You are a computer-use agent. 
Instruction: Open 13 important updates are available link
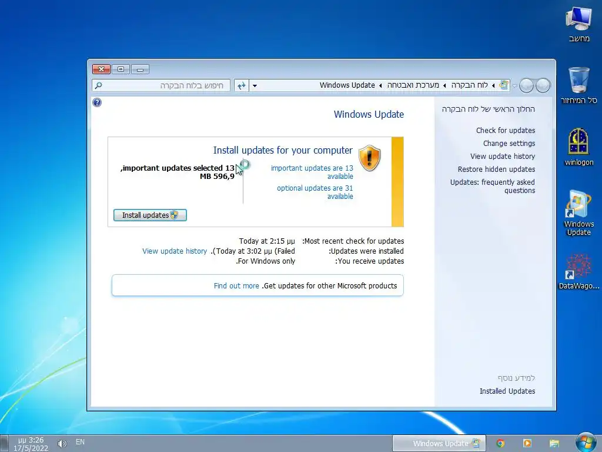point(312,172)
